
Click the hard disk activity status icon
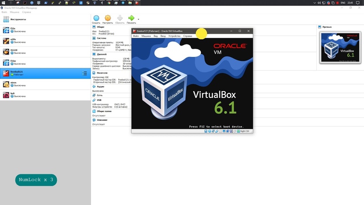(x=206, y=131)
